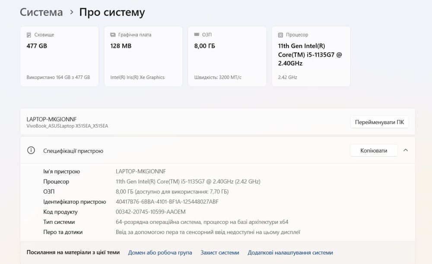Click device ID 40417B76-6BBA-4101-BF1A-125448027ABF

167,202
